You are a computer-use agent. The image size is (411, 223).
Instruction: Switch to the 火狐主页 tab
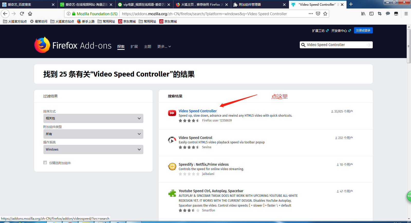[x=202, y=5]
